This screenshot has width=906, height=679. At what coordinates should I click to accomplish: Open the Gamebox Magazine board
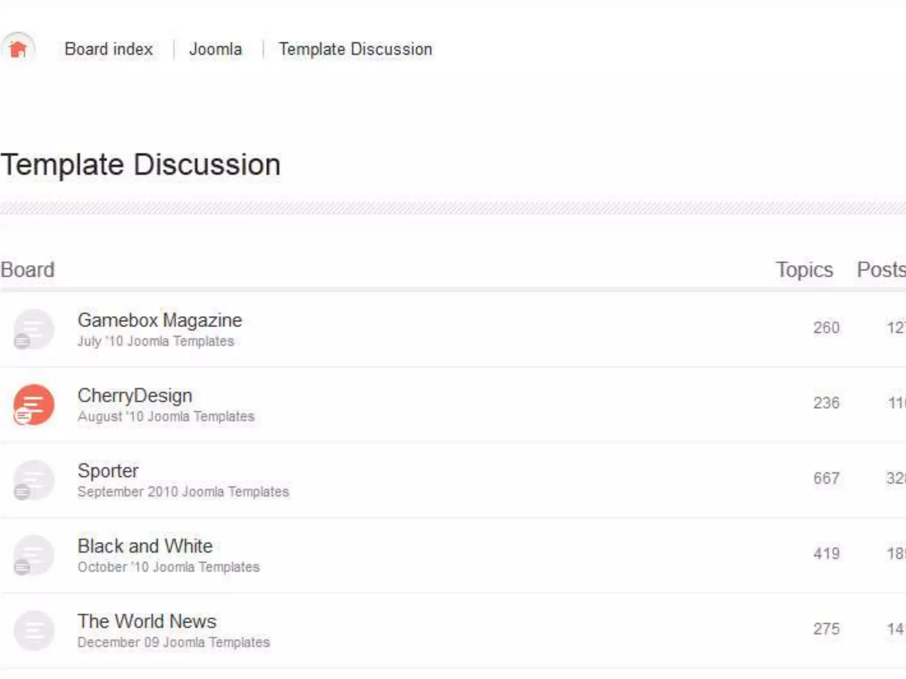(160, 320)
